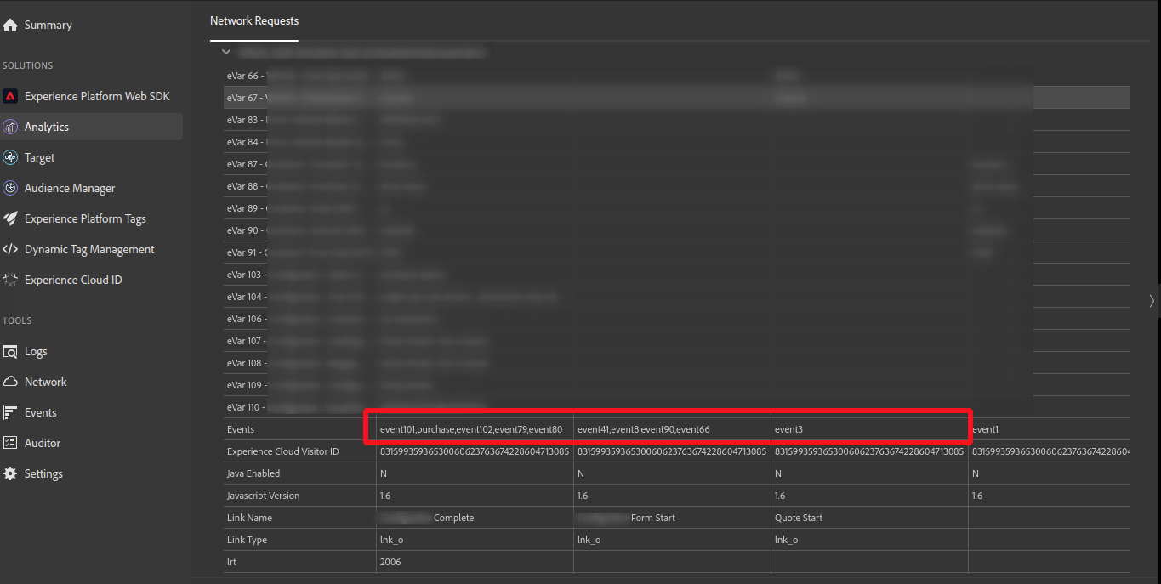1161x584 pixels.
Task: Select the Target solution icon
Action: tap(11, 156)
